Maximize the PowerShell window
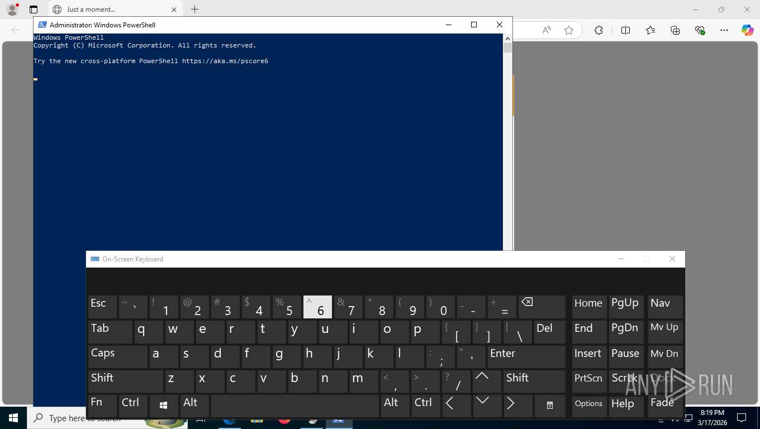 tap(474, 25)
